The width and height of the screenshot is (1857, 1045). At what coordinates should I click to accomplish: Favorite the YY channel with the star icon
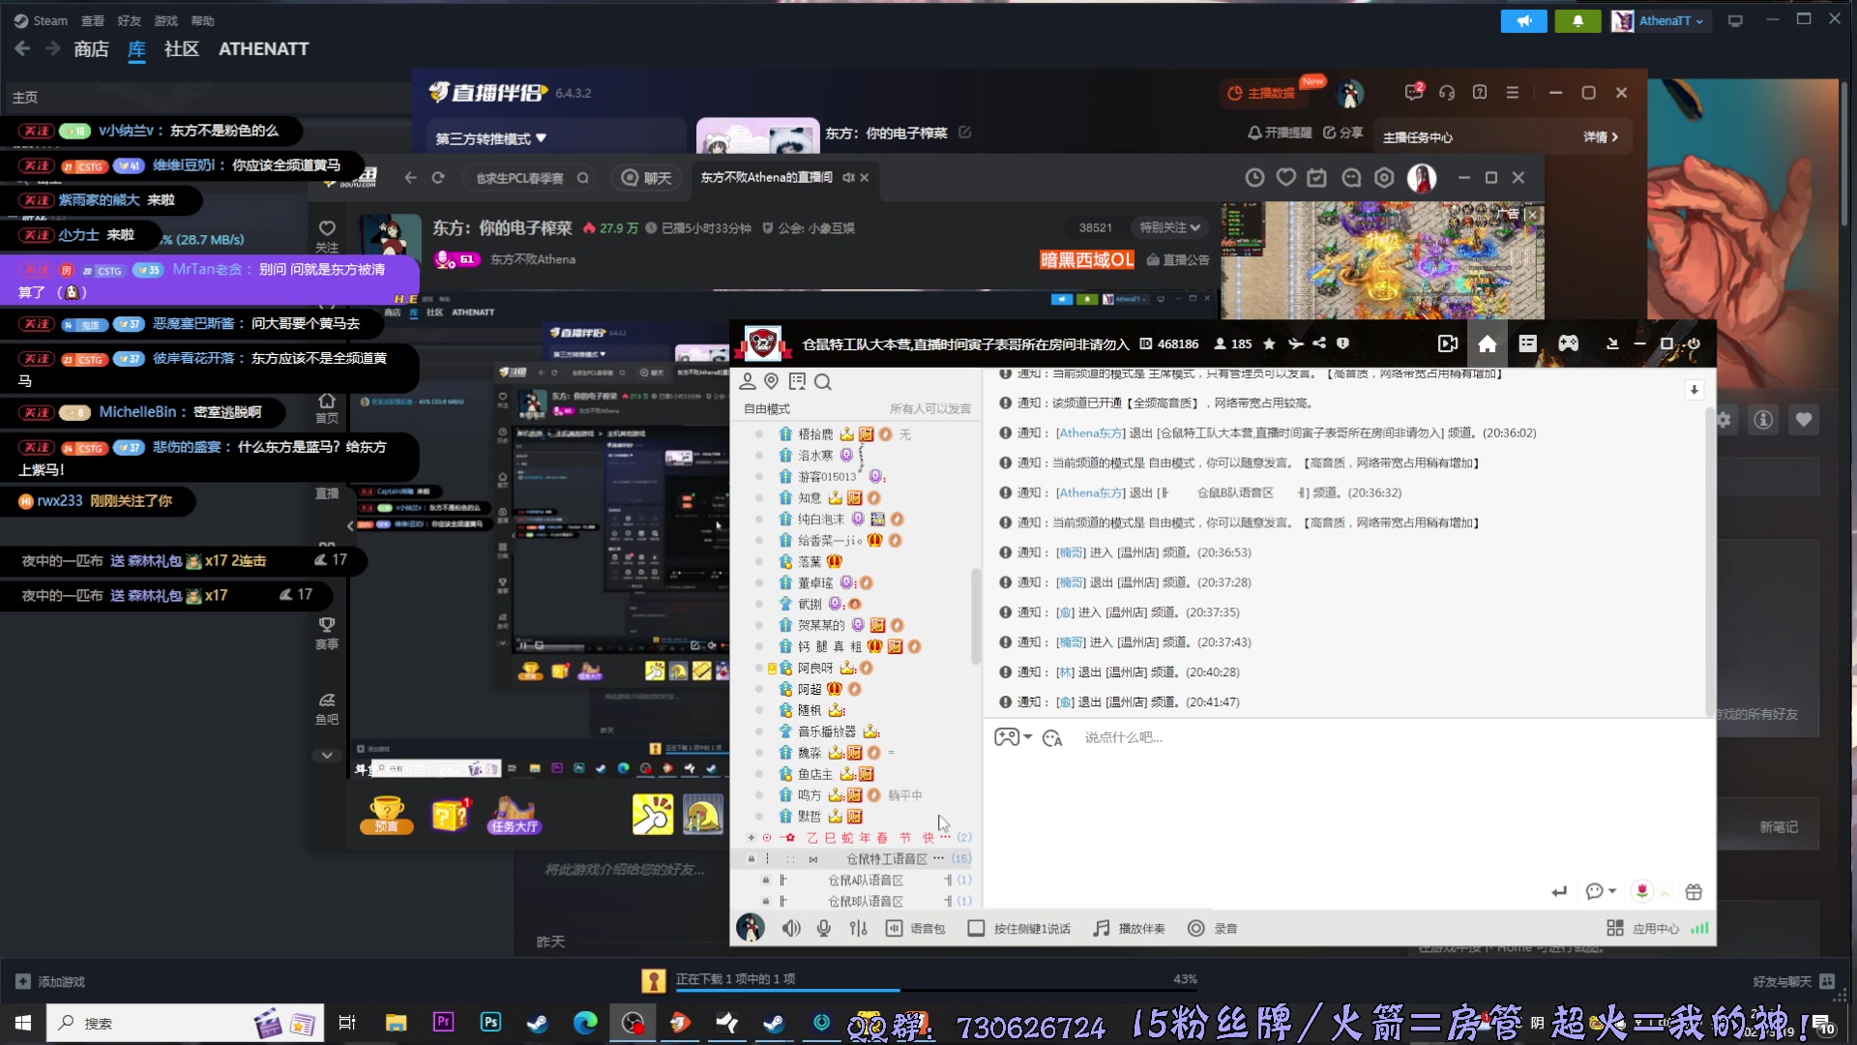pyautogui.click(x=1269, y=343)
